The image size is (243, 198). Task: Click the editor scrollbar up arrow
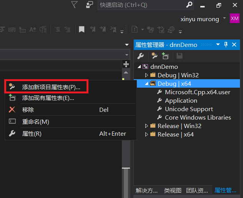coord(126,72)
